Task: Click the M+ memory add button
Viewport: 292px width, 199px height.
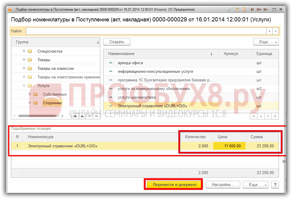Action: [259, 10]
